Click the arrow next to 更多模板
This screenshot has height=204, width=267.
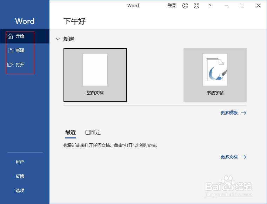pos(244,113)
